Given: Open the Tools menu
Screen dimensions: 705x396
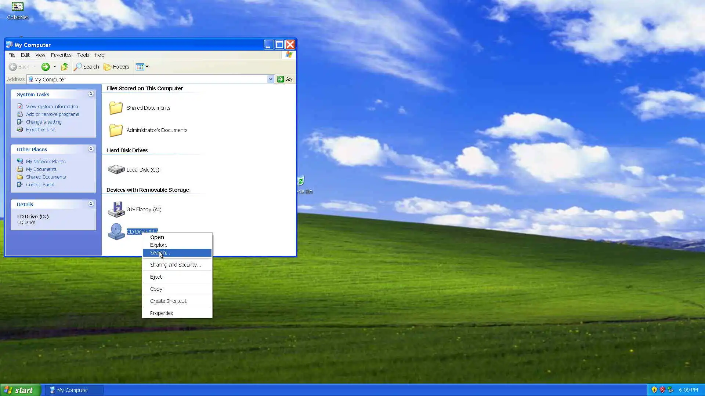Looking at the screenshot, I should point(83,55).
